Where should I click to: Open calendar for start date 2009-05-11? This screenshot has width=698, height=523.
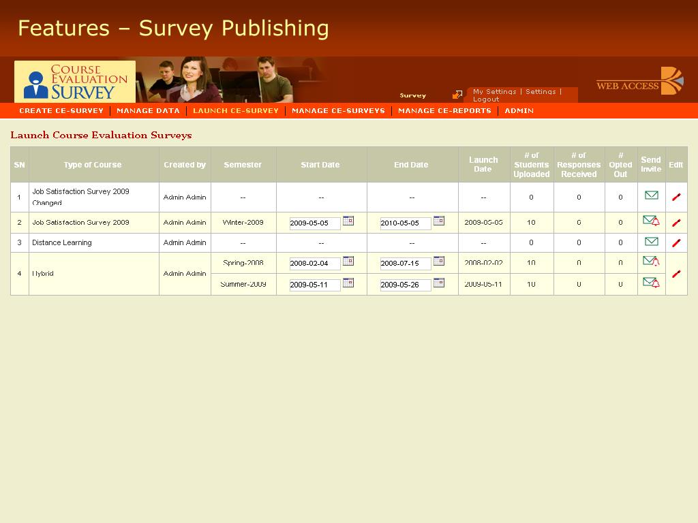(348, 283)
